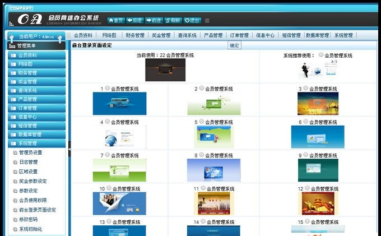Click the 刷新 refresh button
The width and height of the screenshot is (381, 236).
pyautogui.click(x=173, y=20)
